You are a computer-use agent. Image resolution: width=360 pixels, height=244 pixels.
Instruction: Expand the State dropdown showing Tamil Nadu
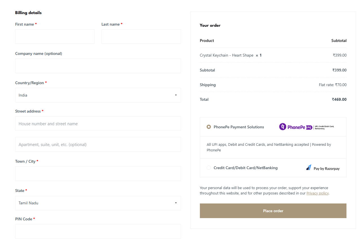(98, 203)
